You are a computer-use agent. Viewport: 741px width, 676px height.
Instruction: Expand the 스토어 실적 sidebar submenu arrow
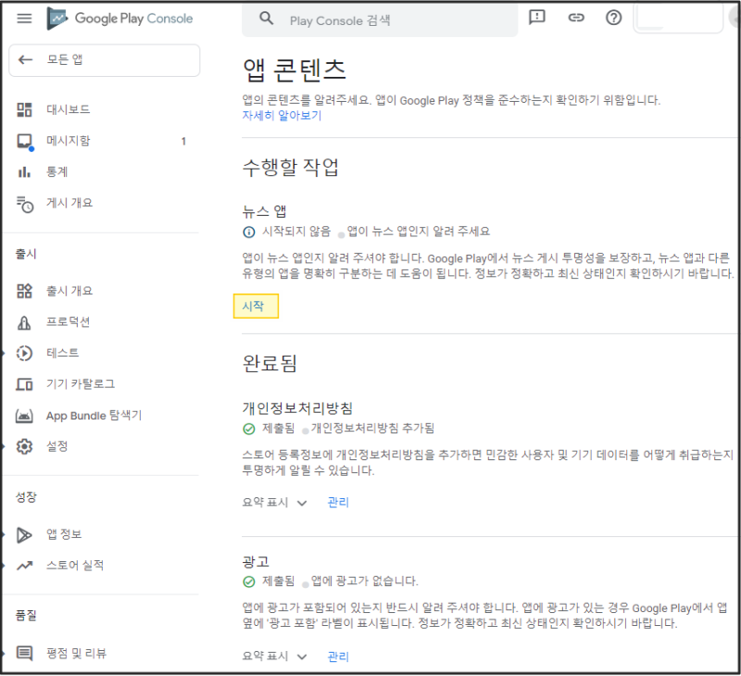(x=4, y=566)
